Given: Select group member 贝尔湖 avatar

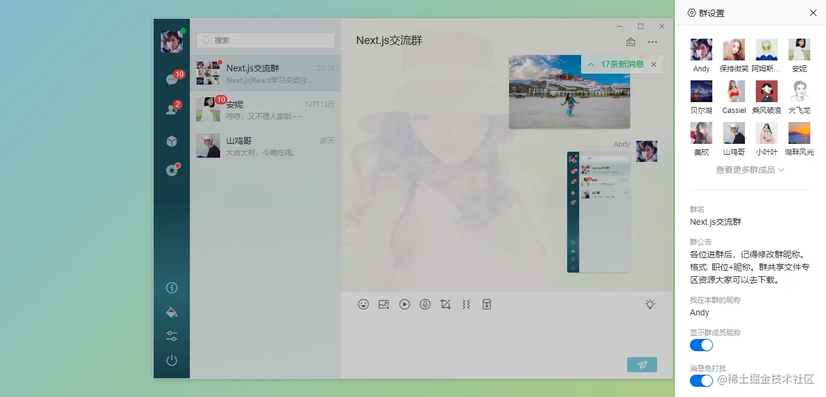Looking at the screenshot, I should point(701,91).
